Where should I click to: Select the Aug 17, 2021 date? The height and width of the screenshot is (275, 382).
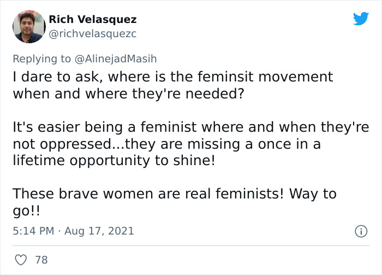coord(100,231)
